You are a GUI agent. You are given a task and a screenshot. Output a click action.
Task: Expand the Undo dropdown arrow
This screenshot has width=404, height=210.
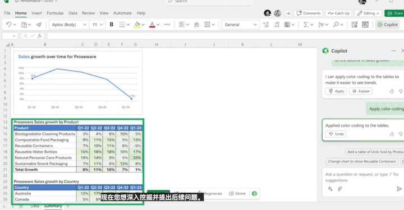click(15, 25)
